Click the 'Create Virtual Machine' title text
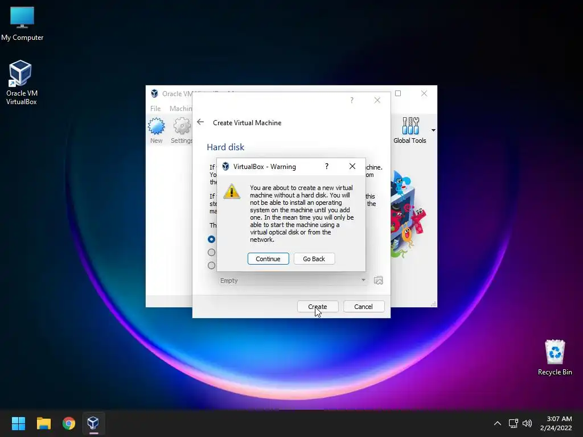This screenshot has height=437, width=583. (x=247, y=123)
